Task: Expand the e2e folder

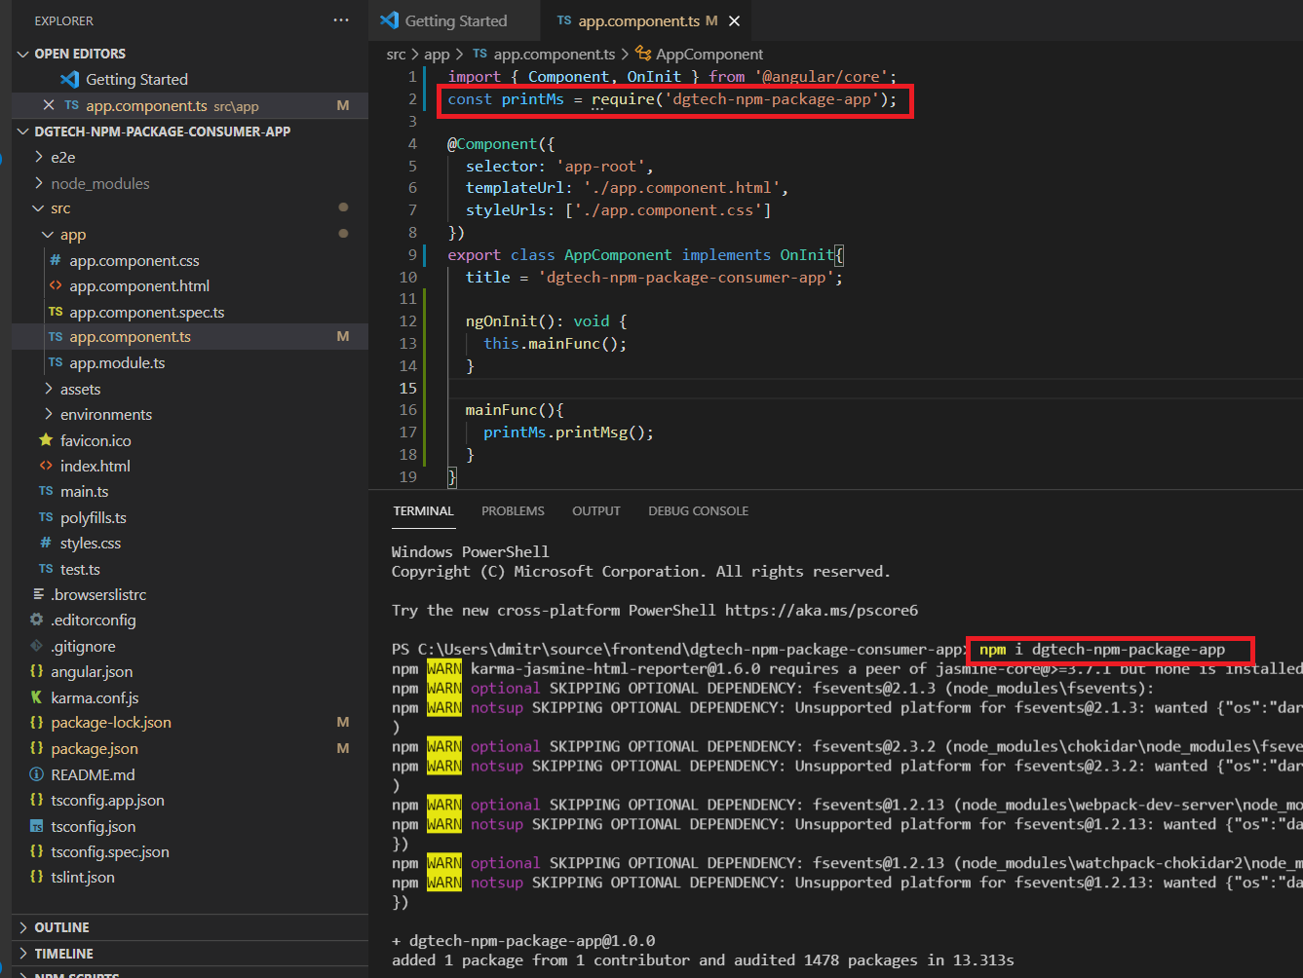Action: (62, 157)
